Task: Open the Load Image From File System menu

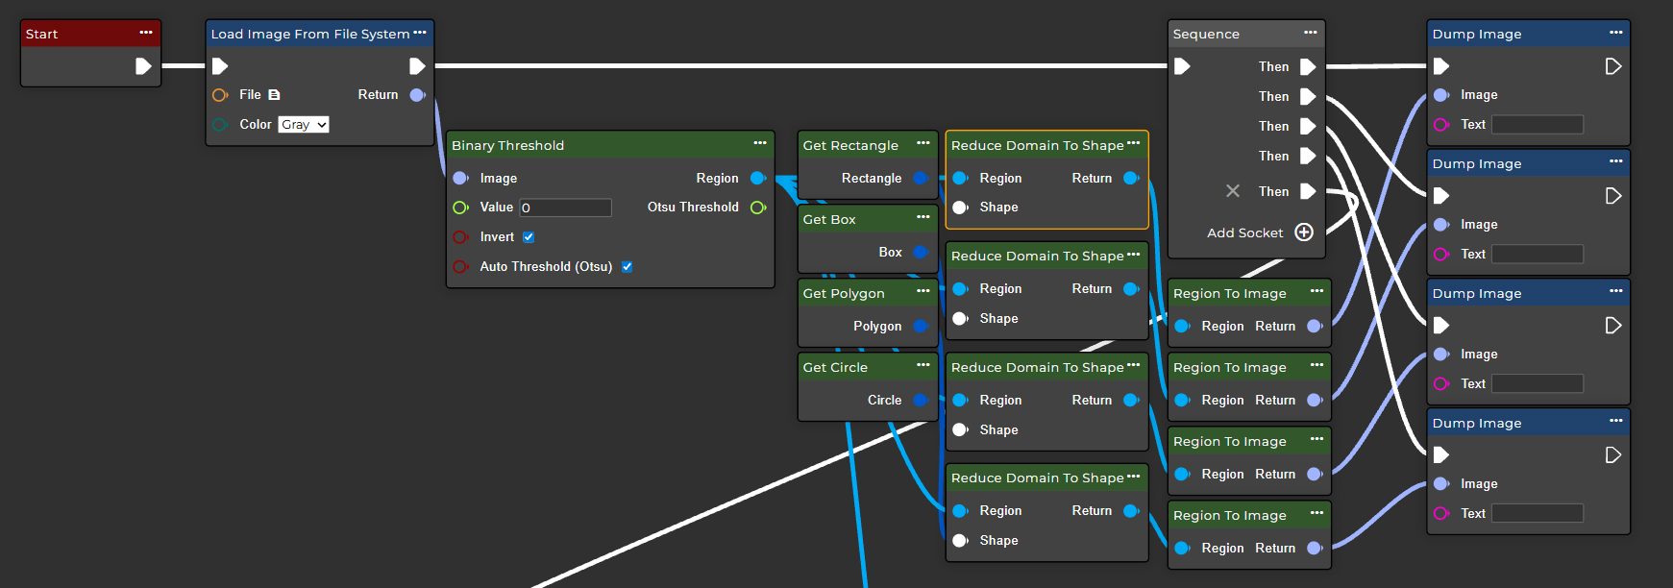Action: click(x=420, y=33)
